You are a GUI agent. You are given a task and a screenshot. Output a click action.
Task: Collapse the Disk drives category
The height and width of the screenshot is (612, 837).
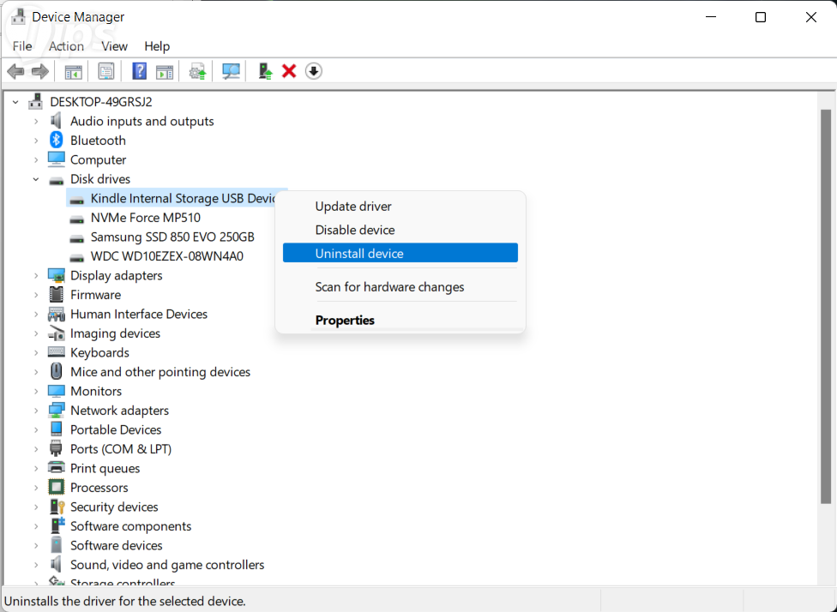coord(36,179)
